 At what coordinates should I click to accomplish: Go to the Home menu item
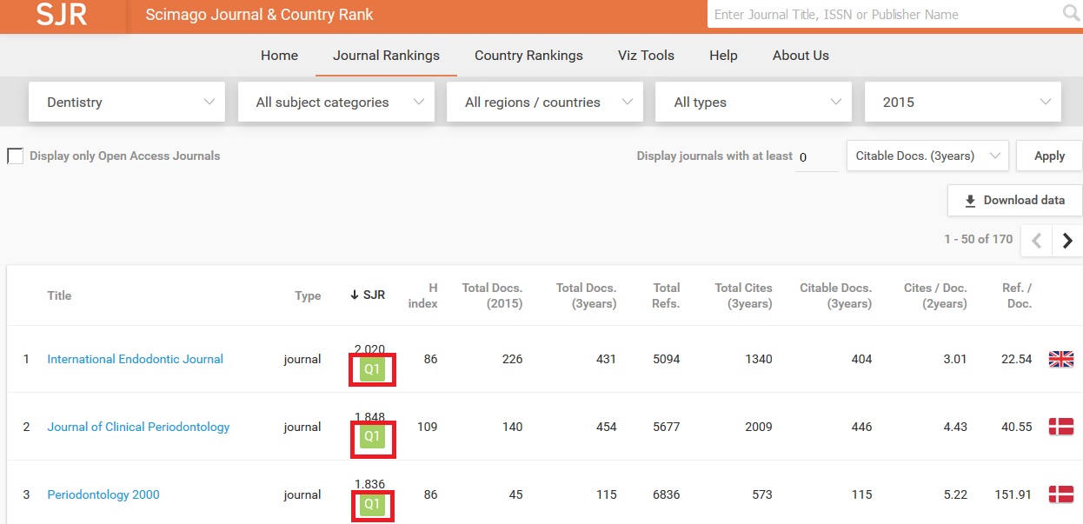279,56
